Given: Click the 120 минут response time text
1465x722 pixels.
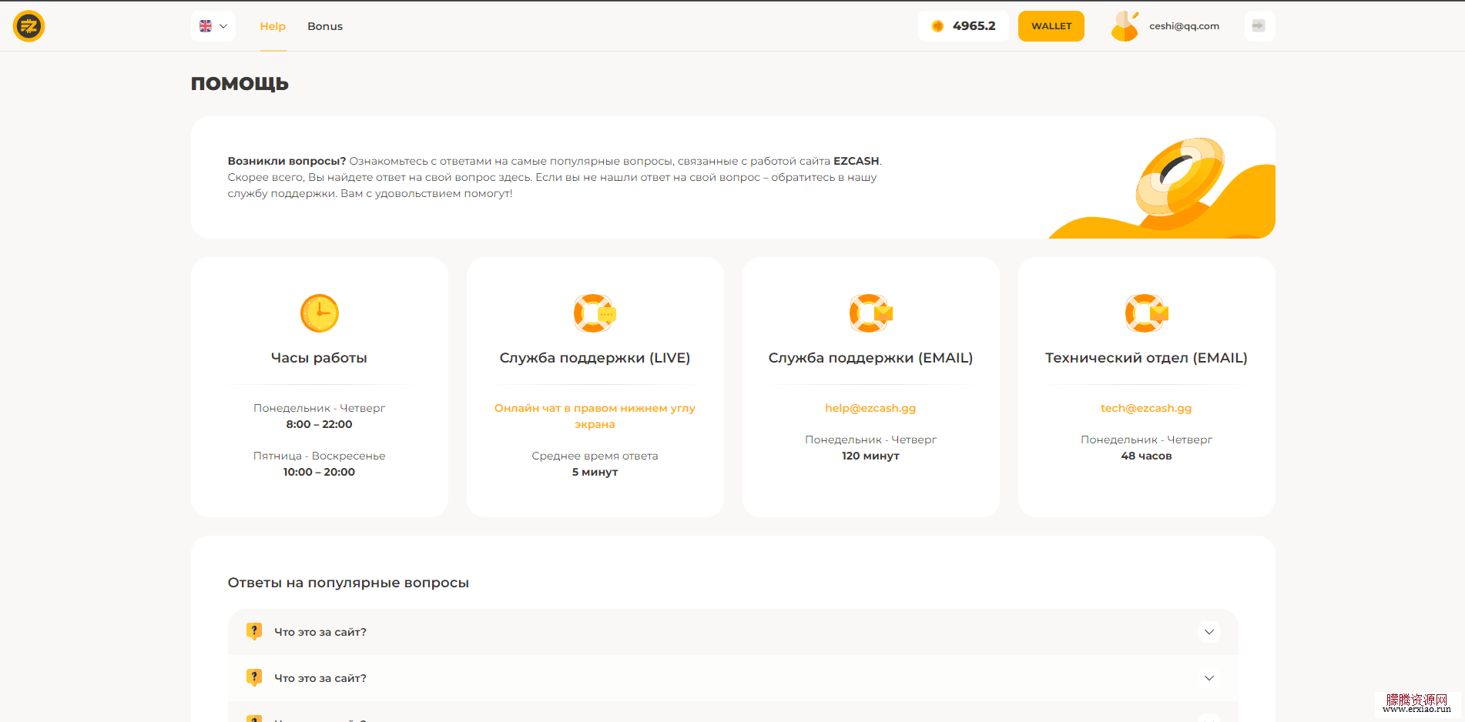Looking at the screenshot, I should [x=870, y=456].
